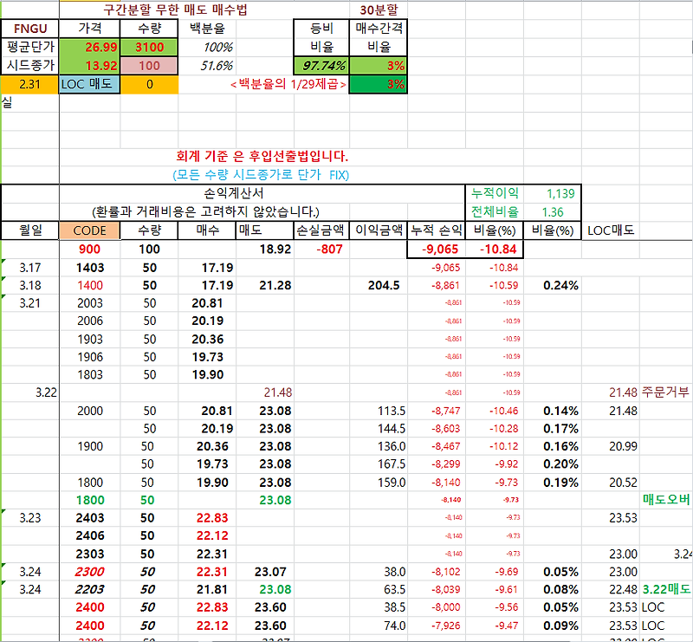Select the FNGU ticker cell
Viewport: 693px width, 642px height.
pyautogui.click(x=30, y=29)
